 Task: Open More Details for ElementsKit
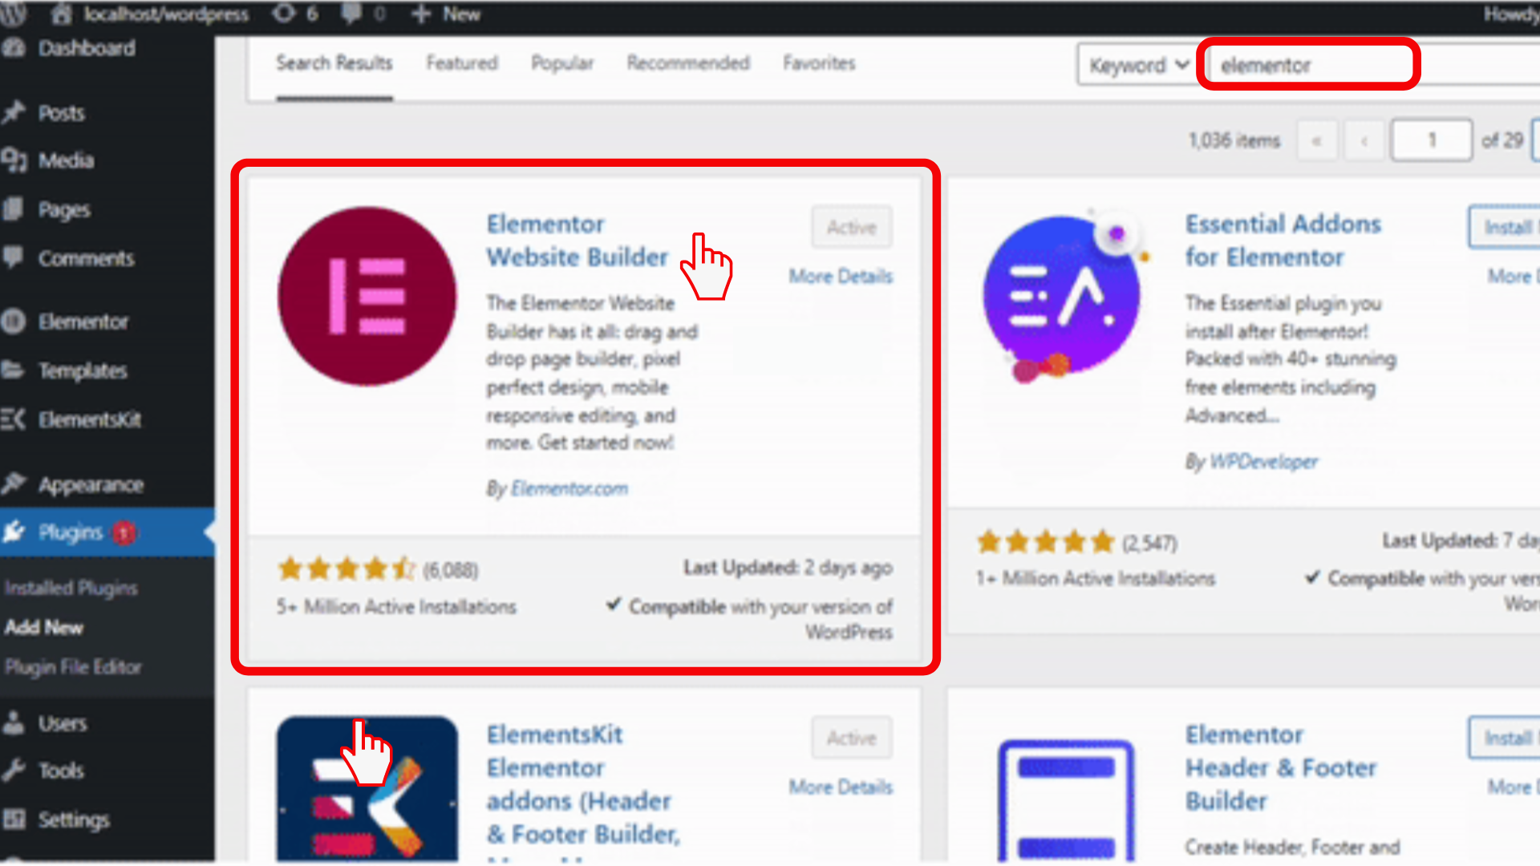841,787
